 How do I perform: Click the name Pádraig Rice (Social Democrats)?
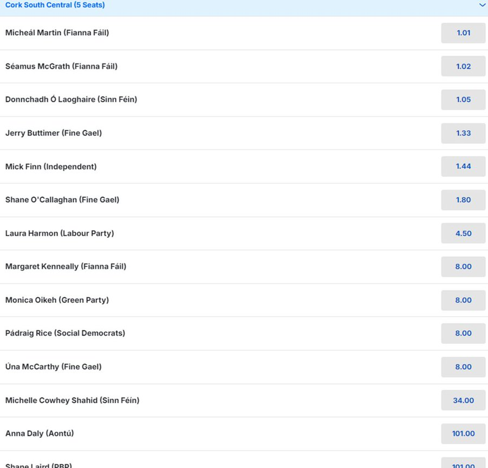(65, 334)
